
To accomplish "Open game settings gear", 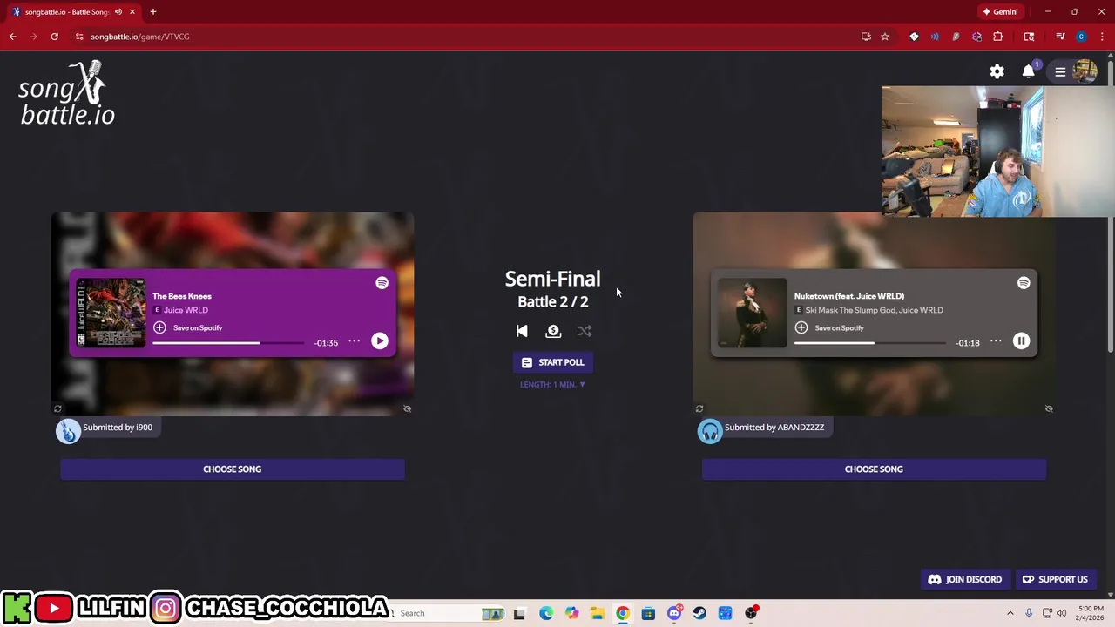I will [x=997, y=71].
